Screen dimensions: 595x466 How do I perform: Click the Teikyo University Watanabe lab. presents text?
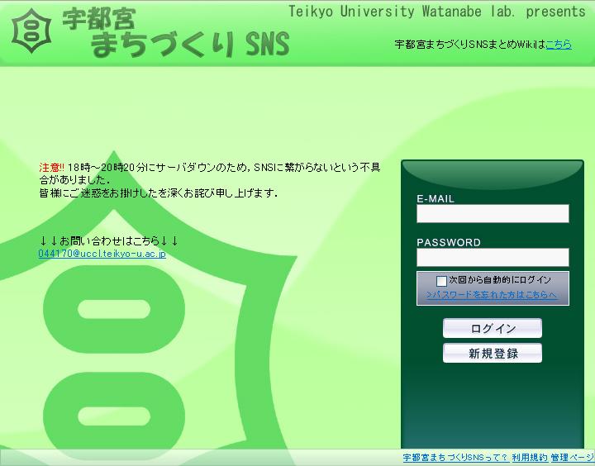point(437,12)
